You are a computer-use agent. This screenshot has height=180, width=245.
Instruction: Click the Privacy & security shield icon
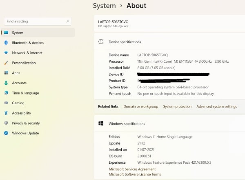pos(6,123)
